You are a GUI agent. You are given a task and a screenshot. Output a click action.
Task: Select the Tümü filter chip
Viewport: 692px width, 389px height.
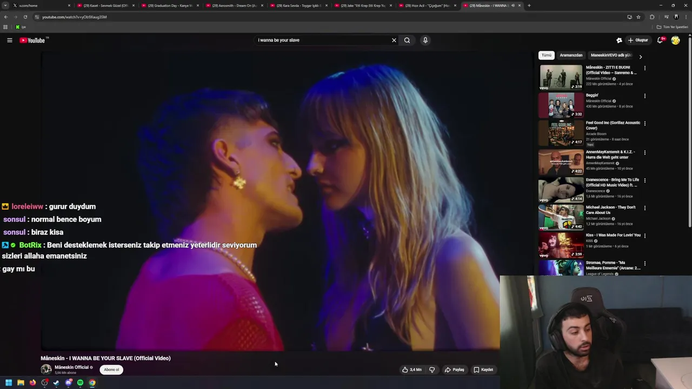tap(547, 55)
